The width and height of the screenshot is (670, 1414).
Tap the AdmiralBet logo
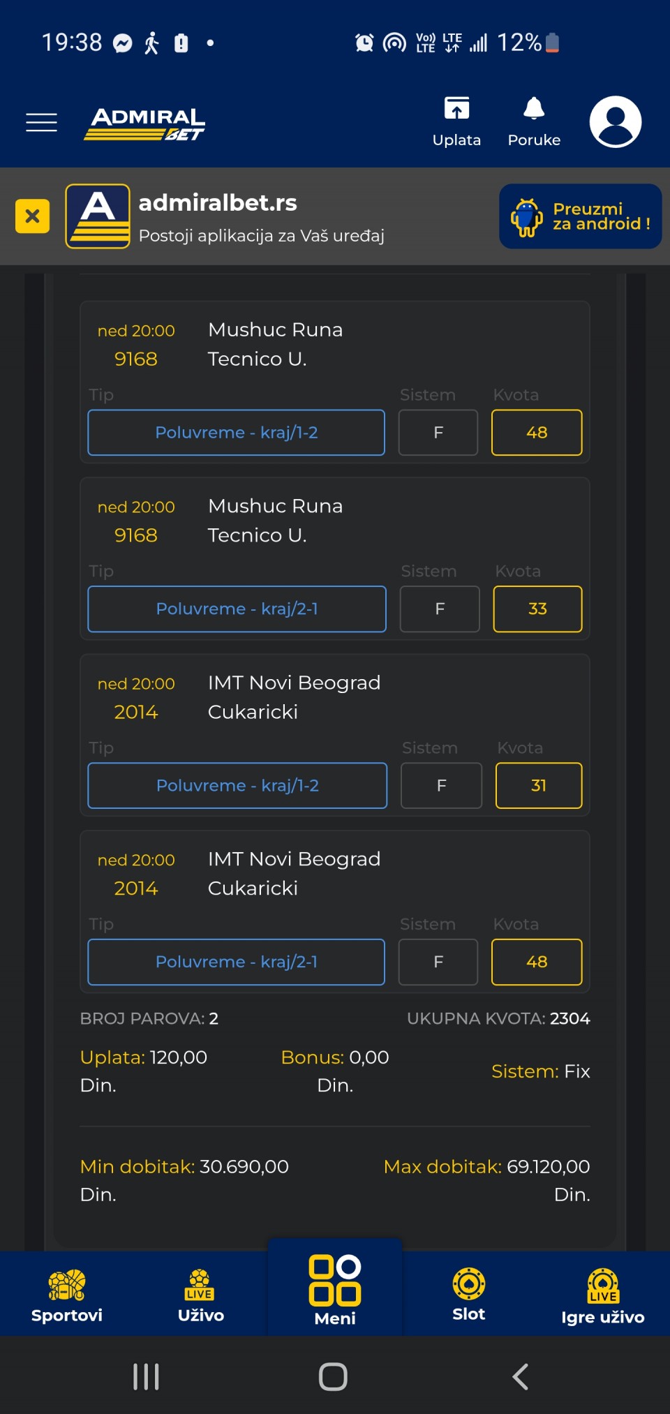pyautogui.click(x=144, y=124)
